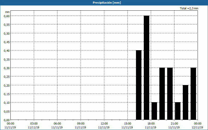Click the 15:00 x-axis time label
Screen dimensions: 208x130
tap(127, 124)
